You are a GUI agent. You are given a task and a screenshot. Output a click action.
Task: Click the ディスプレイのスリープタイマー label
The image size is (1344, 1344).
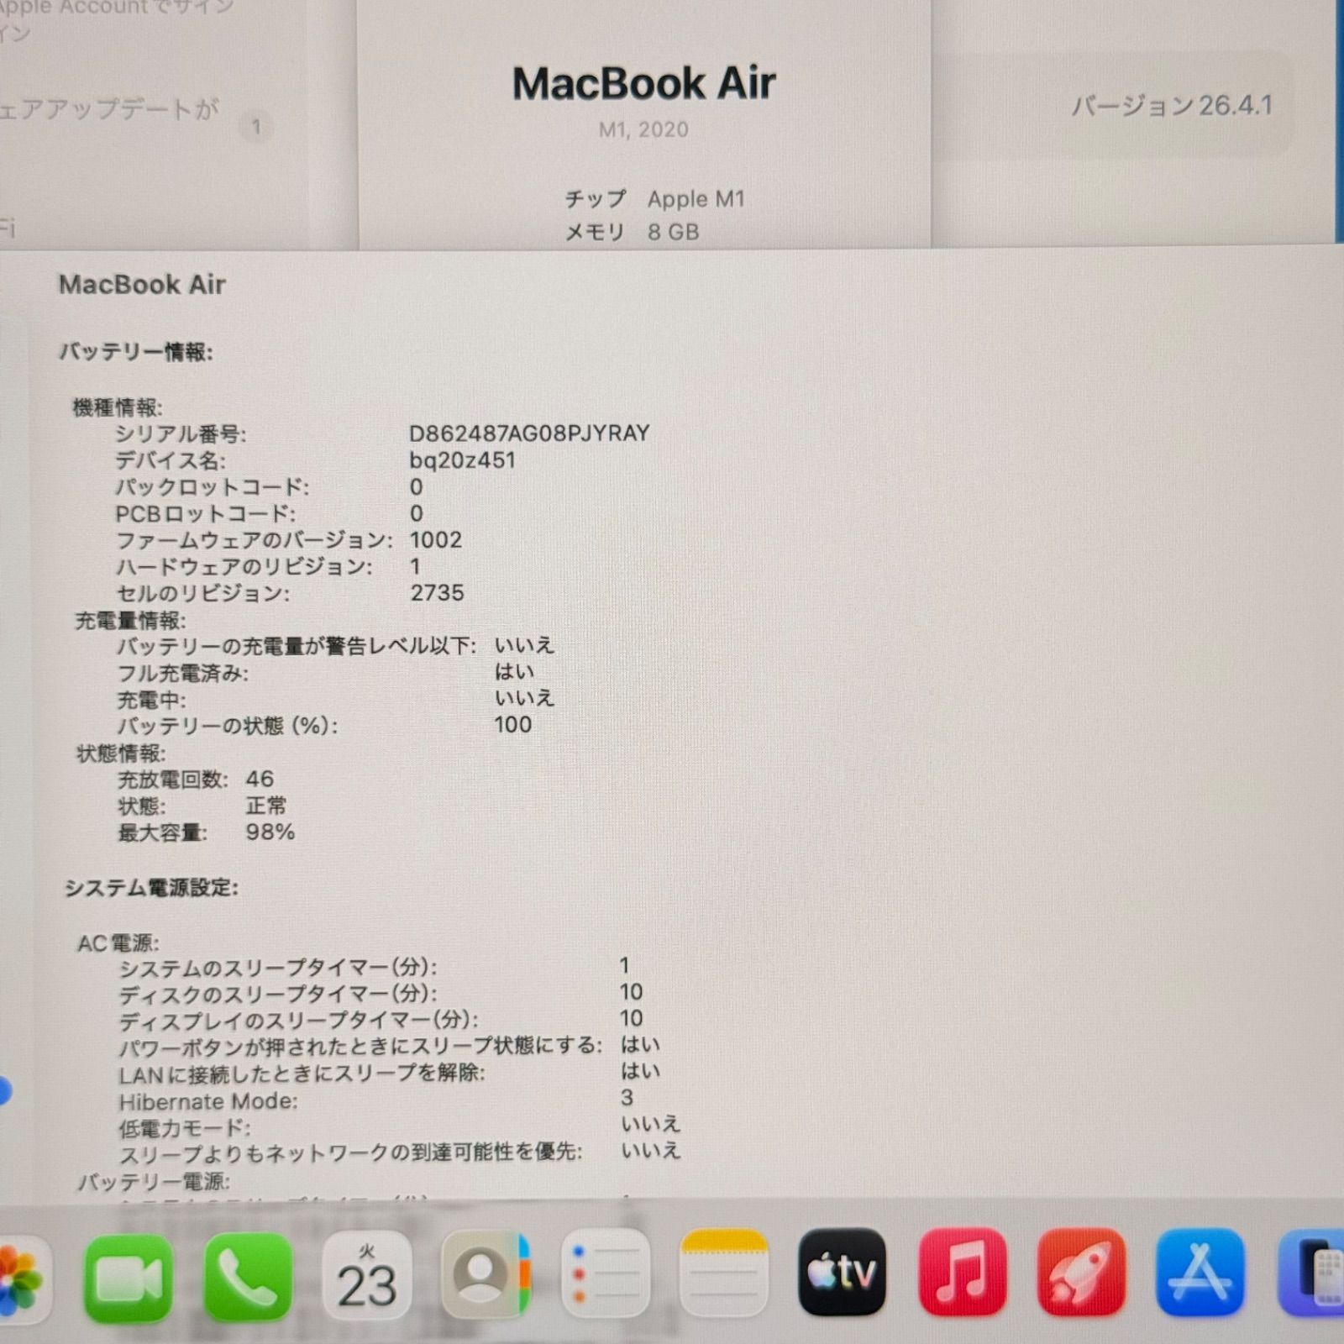pos(298,1021)
